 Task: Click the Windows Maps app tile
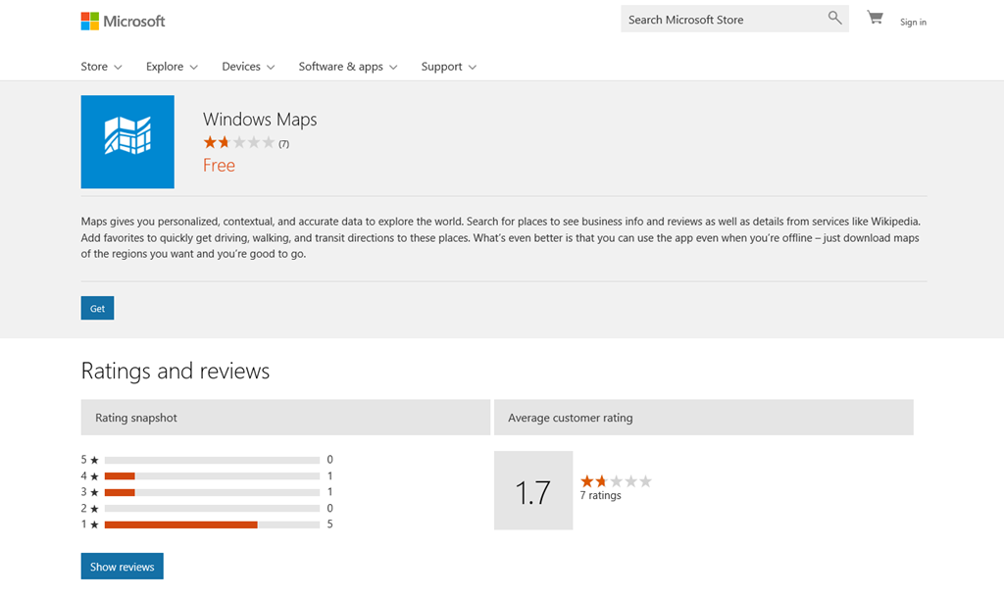[x=127, y=141]
